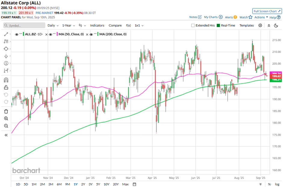The width and height of the screenshot is (283, 187).
Task: Click the Notes edit icon
Action: 200,17
